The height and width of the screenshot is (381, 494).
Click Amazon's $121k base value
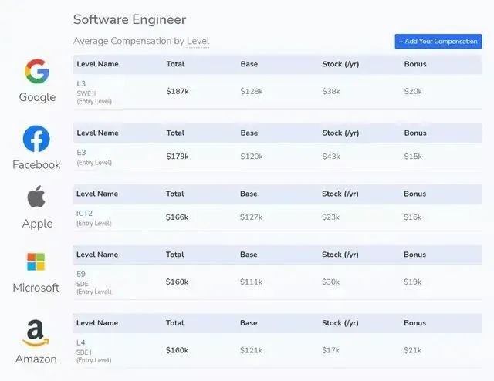click(x=251, y=350)
